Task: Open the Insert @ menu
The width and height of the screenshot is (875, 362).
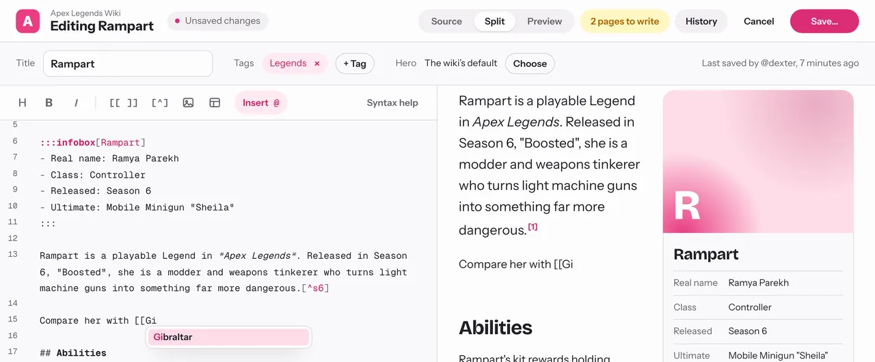Action: click(260, 102)
